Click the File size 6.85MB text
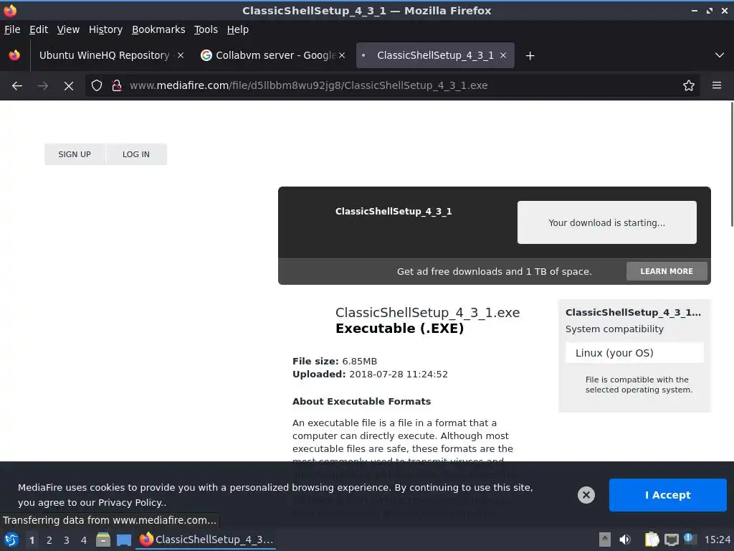Screen dimensions: 734x551 click(335, 362)
